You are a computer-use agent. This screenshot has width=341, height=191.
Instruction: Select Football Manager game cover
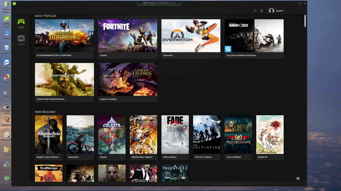[143, 173]
